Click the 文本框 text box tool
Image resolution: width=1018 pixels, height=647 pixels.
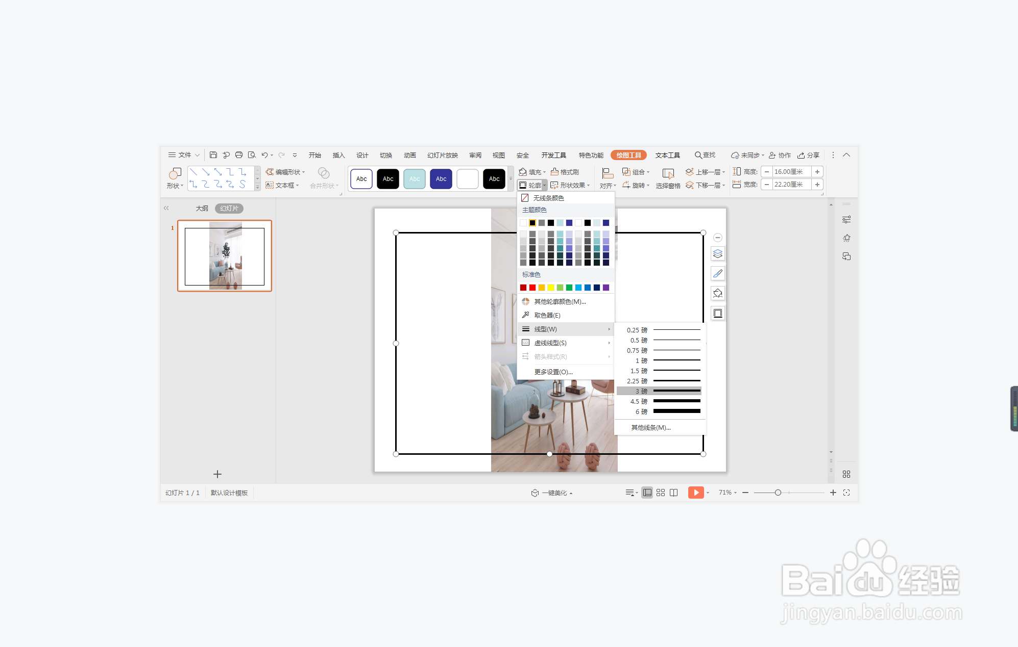(282, 185)
